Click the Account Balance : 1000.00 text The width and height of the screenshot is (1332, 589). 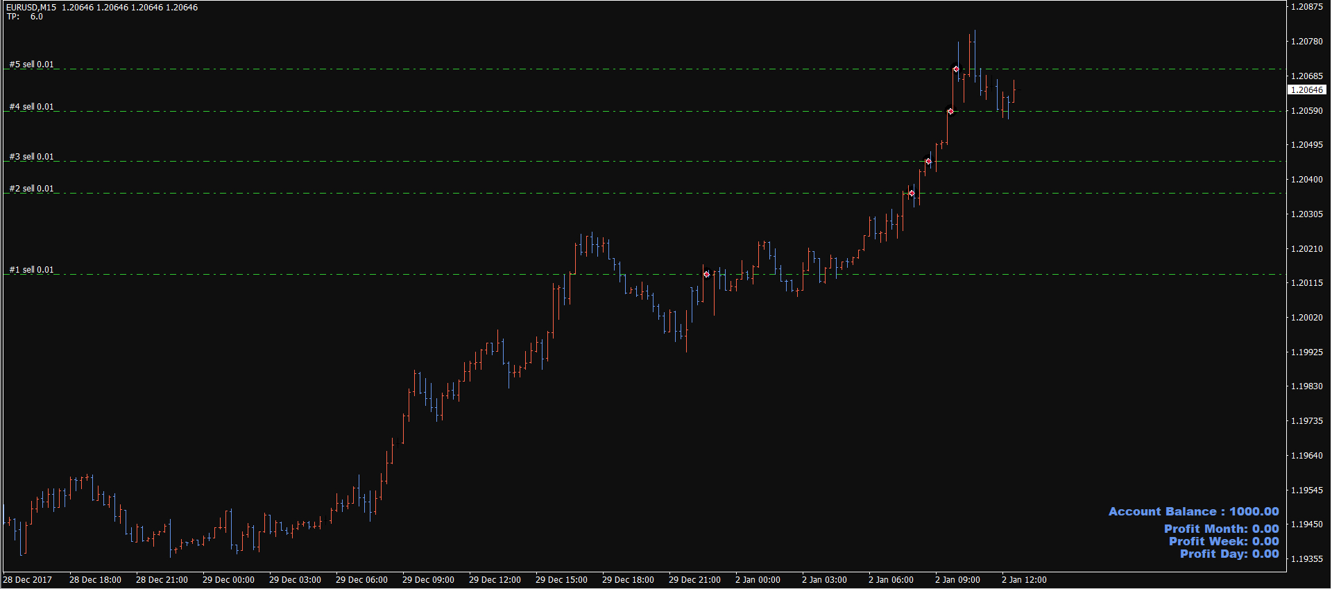1193,511
